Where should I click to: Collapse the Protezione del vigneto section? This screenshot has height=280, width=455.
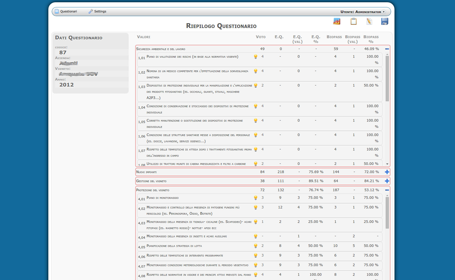pos(387,190)
